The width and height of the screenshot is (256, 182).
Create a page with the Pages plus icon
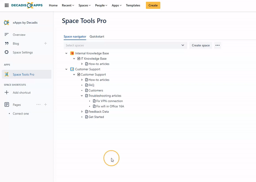45,105
